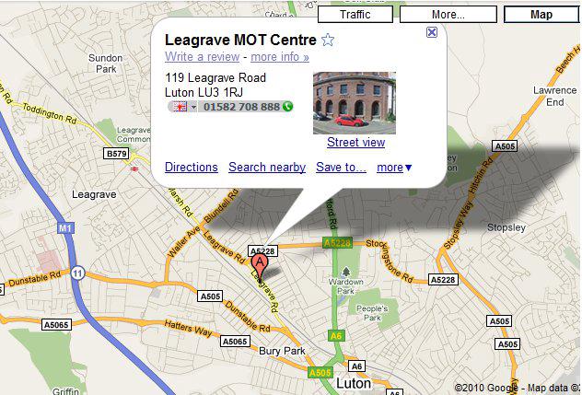The height and width of the screenshot is (395, 582).
Task: Click the Search nearby link
Action: [267, 168]
